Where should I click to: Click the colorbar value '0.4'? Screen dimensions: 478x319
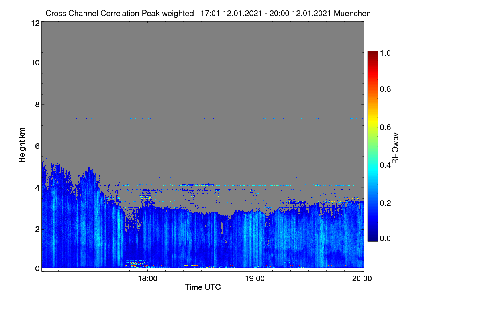(x=386, y=165)
